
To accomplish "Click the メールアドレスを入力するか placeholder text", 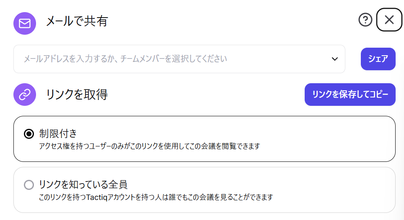I will click(x=125, y=59).
